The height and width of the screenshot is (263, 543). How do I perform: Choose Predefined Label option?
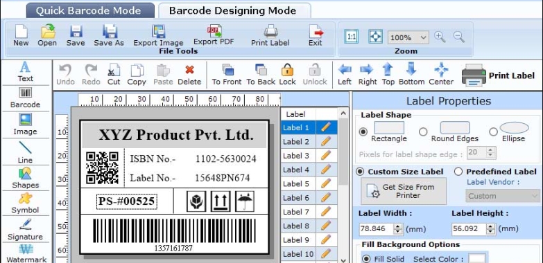[458, 172]
